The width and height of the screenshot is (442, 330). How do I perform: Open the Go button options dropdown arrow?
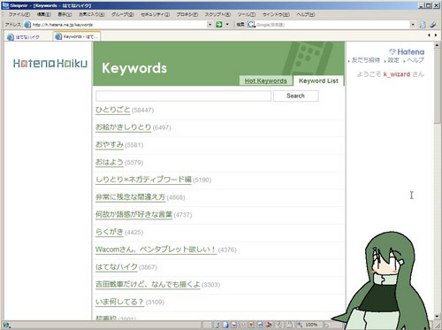click(227, 25)
